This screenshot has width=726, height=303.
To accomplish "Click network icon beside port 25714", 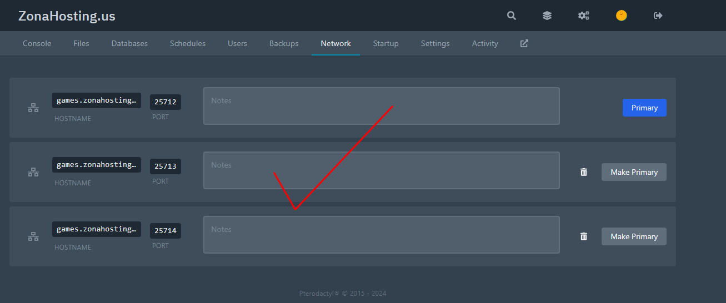I will click(x=33, y=237).
